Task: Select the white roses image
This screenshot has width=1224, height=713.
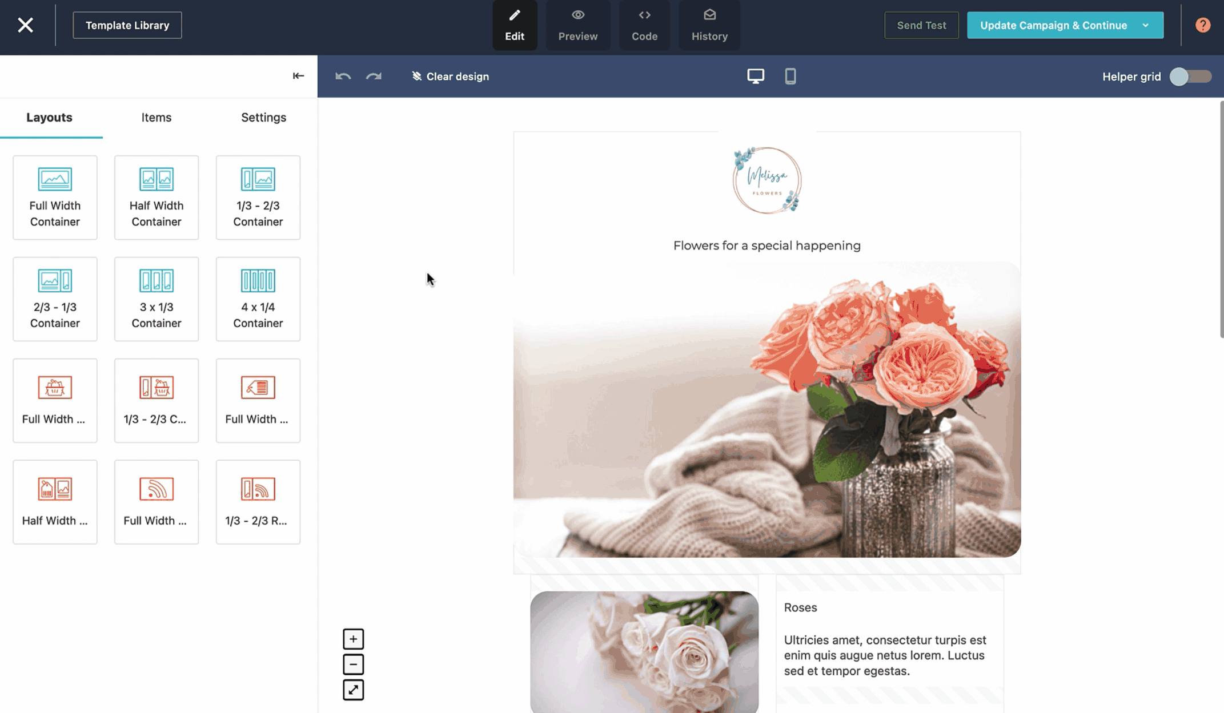Action: click(x=644, y=652)
